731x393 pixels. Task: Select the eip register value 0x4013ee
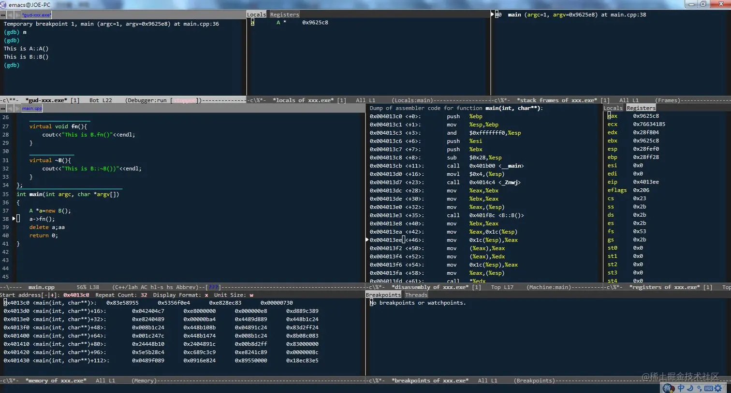click(x=646, y=182)
